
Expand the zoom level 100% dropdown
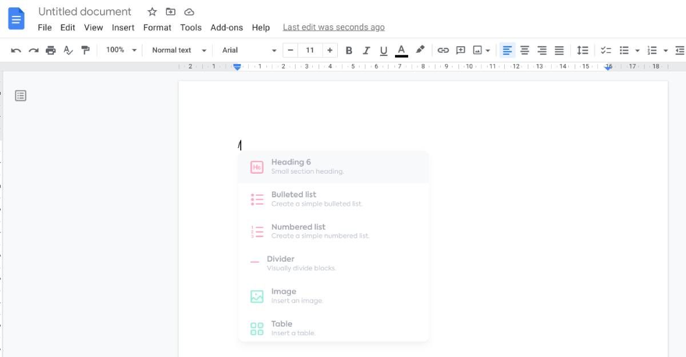[121, 50]
